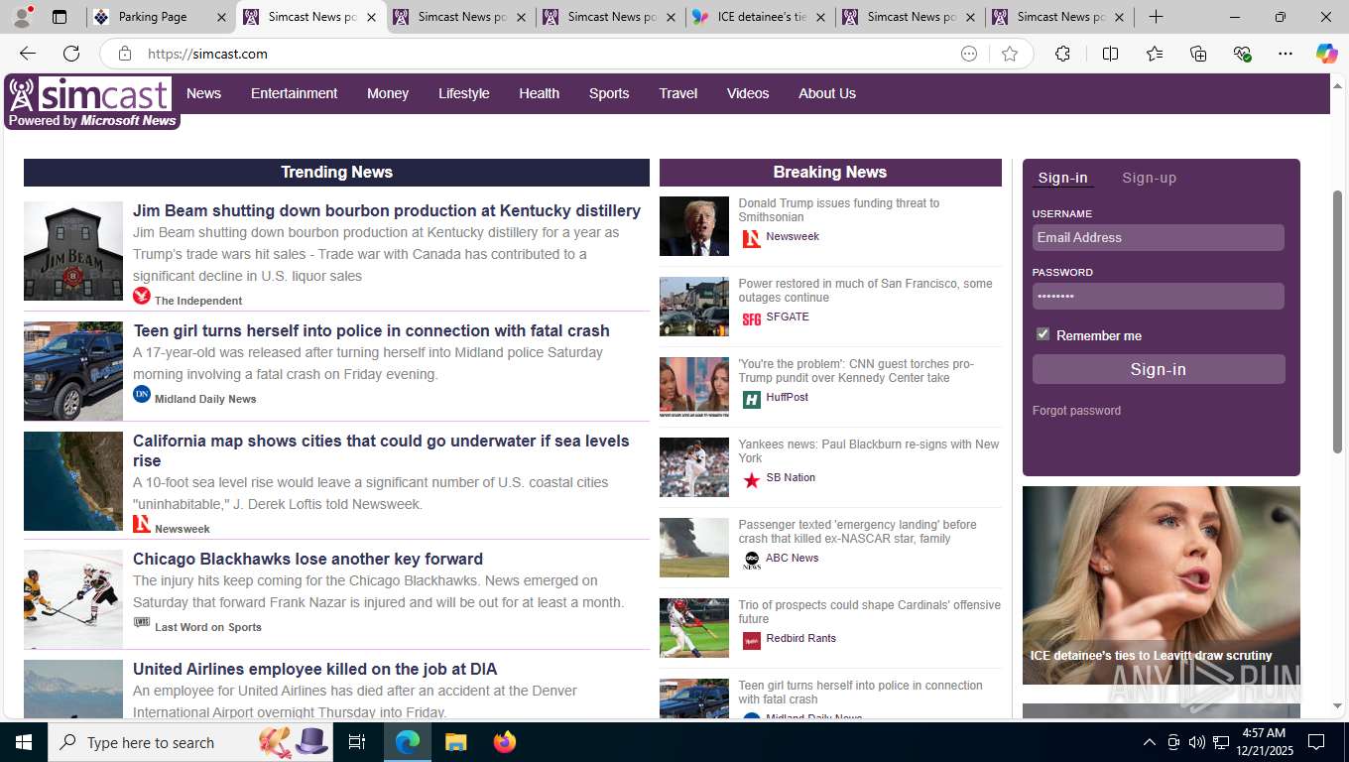This screenshot has height=762, width=1349.
Task: Toggle the Remember me checkbox
Action: point(1042,334)
